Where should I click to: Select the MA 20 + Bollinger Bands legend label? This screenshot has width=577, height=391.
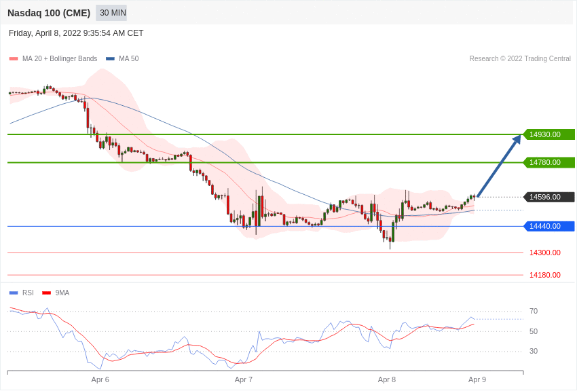pos(60,59)
